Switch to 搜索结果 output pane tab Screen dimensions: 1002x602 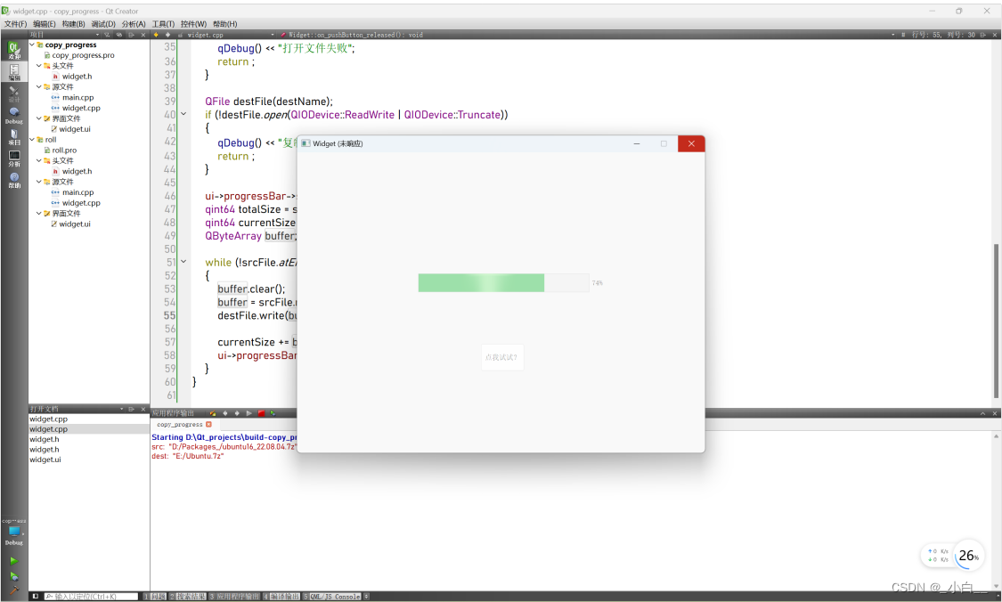(x=188, y=597)
